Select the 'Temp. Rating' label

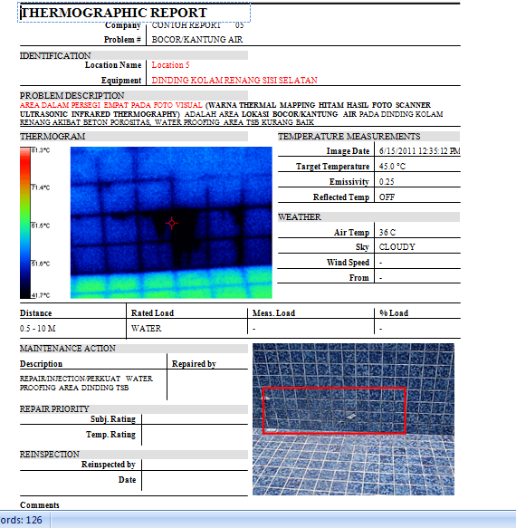[110, 435]
